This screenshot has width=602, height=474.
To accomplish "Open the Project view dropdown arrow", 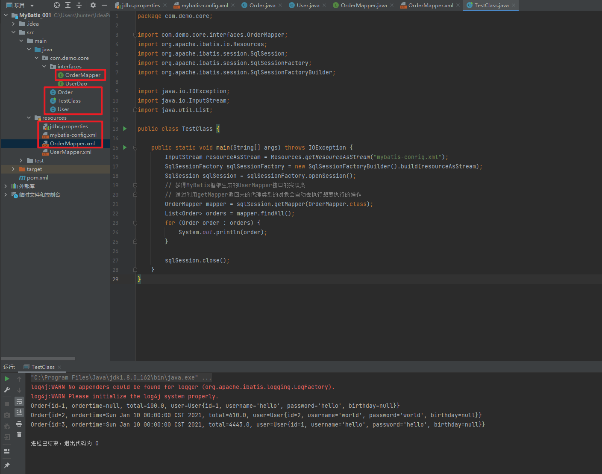I will coord(32,6).
